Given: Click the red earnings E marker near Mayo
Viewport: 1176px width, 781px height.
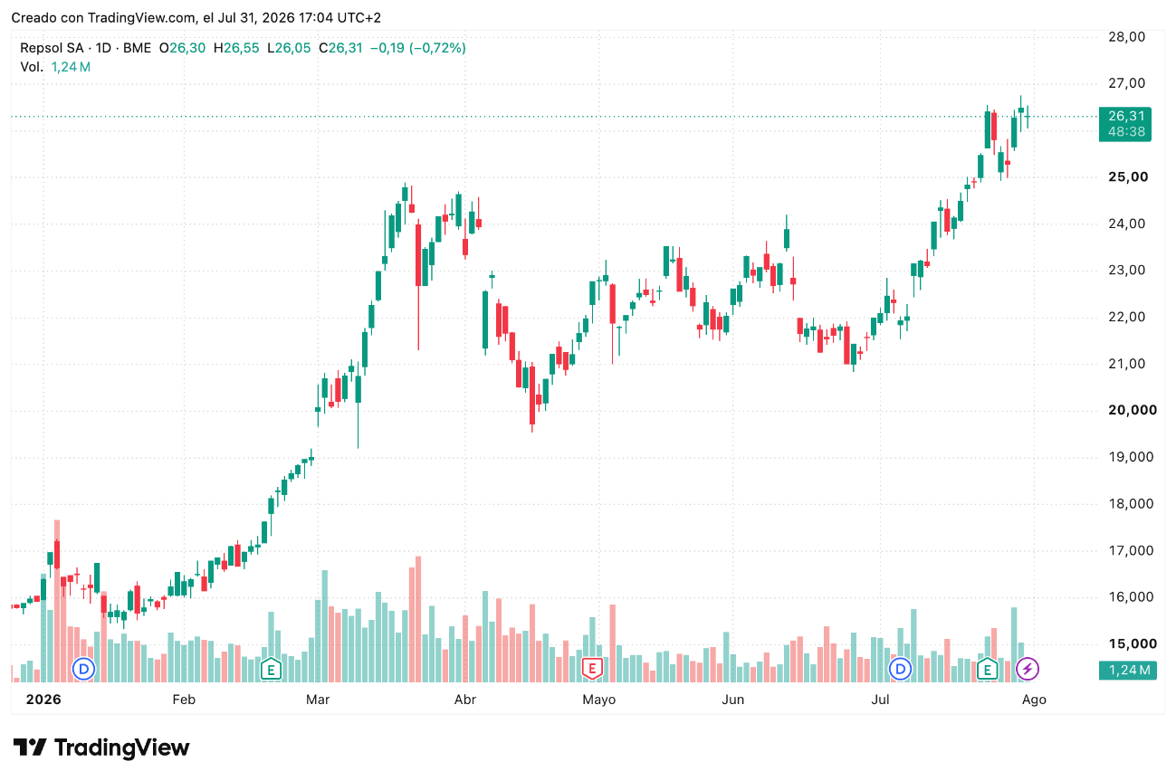Looking at the screenshot, I should click(592, 669).
